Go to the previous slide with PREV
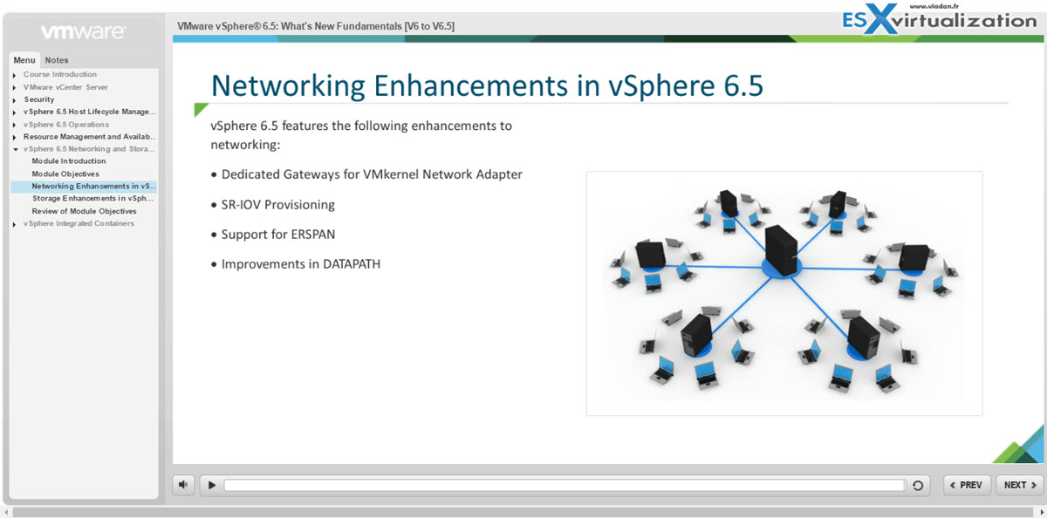Screen dimensions: 1047x518 click(967, 485)
